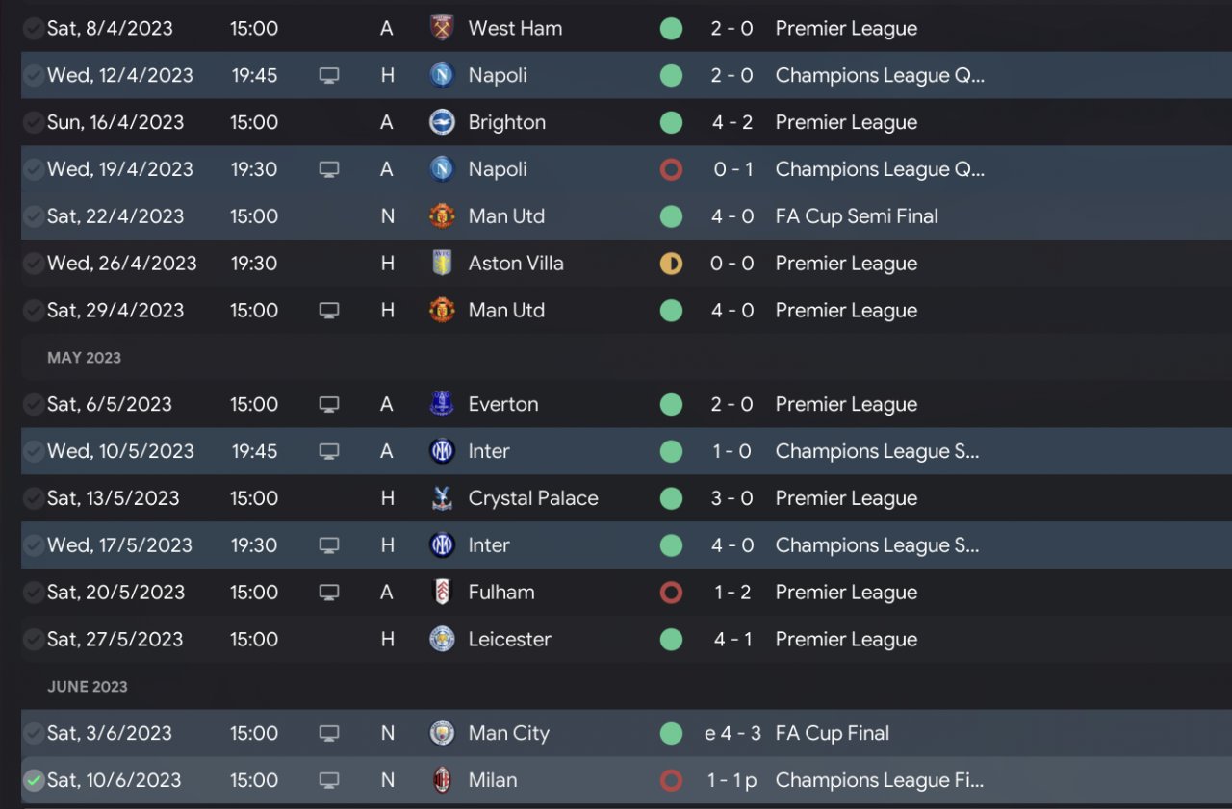The width and height of the screenshot is (1232, 809).
Task: Click the Brighton club crest
Action: coord(442,122)
